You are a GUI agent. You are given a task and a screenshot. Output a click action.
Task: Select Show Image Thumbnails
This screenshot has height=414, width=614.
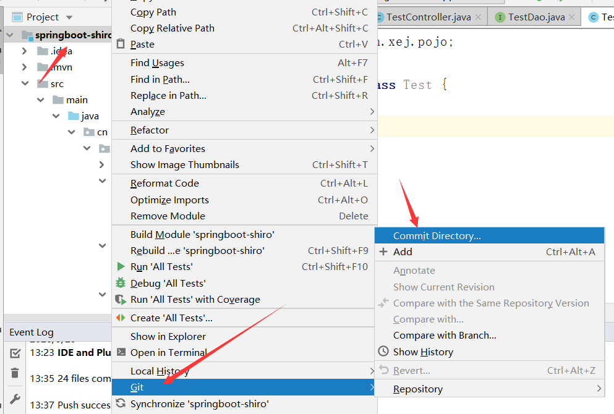click(244, 165)
